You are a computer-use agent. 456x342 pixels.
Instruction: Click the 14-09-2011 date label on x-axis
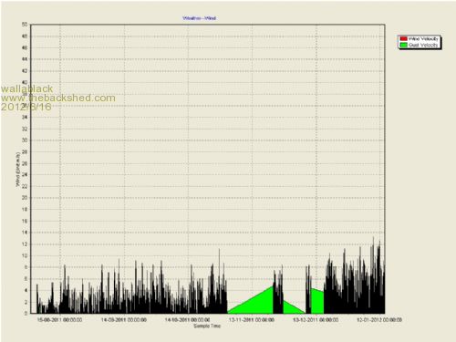(x=124, y=320)
